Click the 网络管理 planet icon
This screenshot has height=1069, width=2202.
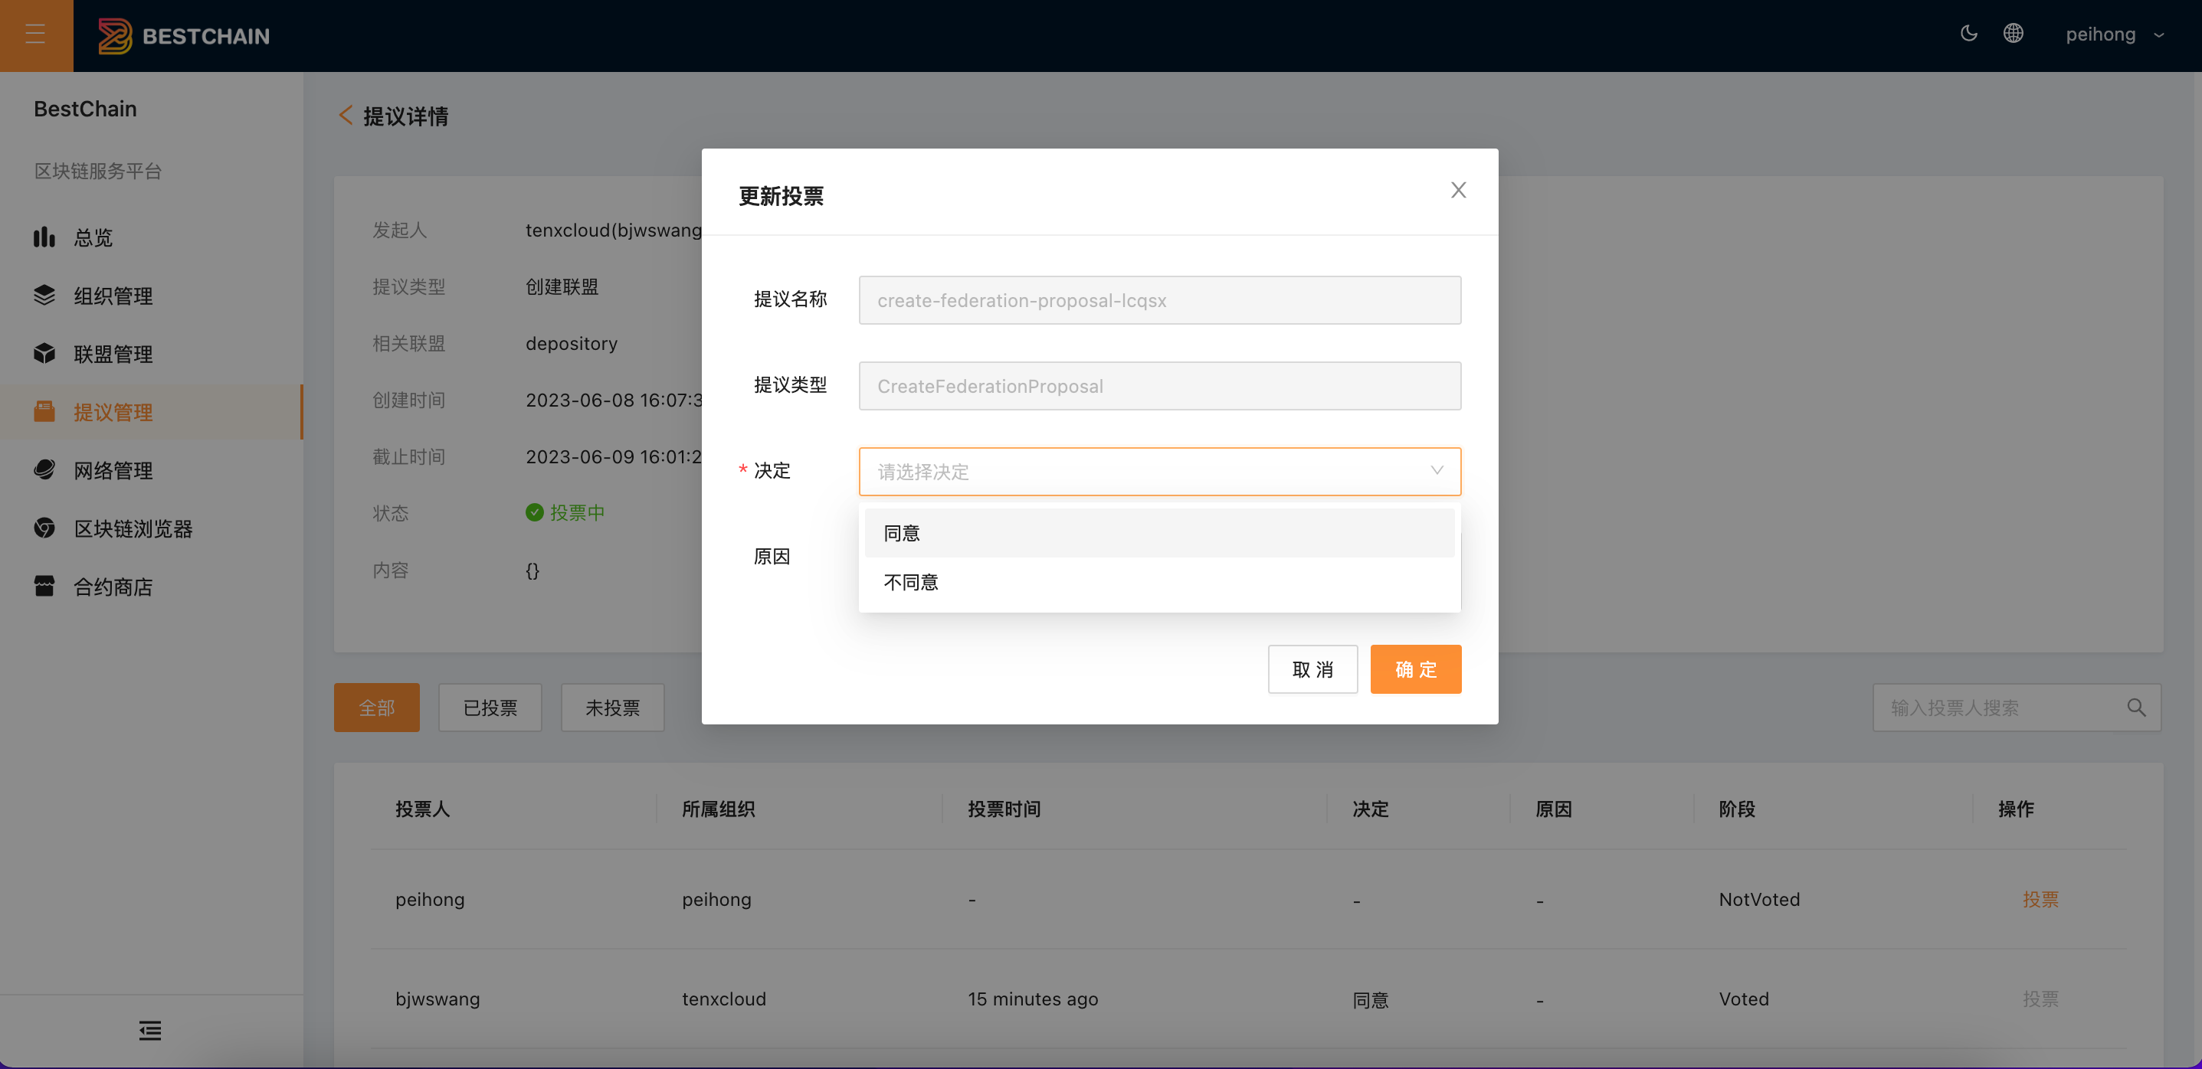click(x=44, y=469)
